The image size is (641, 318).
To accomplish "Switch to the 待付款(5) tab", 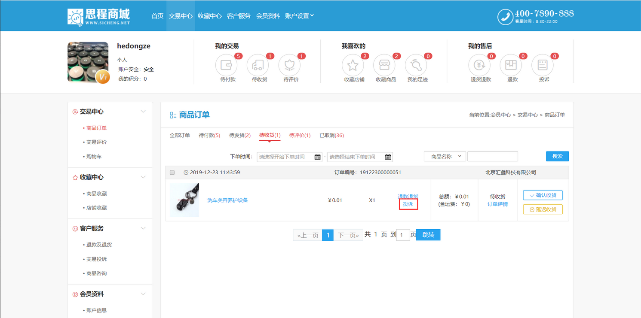I will point(209,136).
